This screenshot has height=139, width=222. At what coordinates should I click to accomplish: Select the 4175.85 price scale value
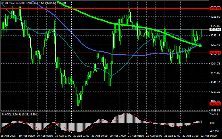point(215,73)
